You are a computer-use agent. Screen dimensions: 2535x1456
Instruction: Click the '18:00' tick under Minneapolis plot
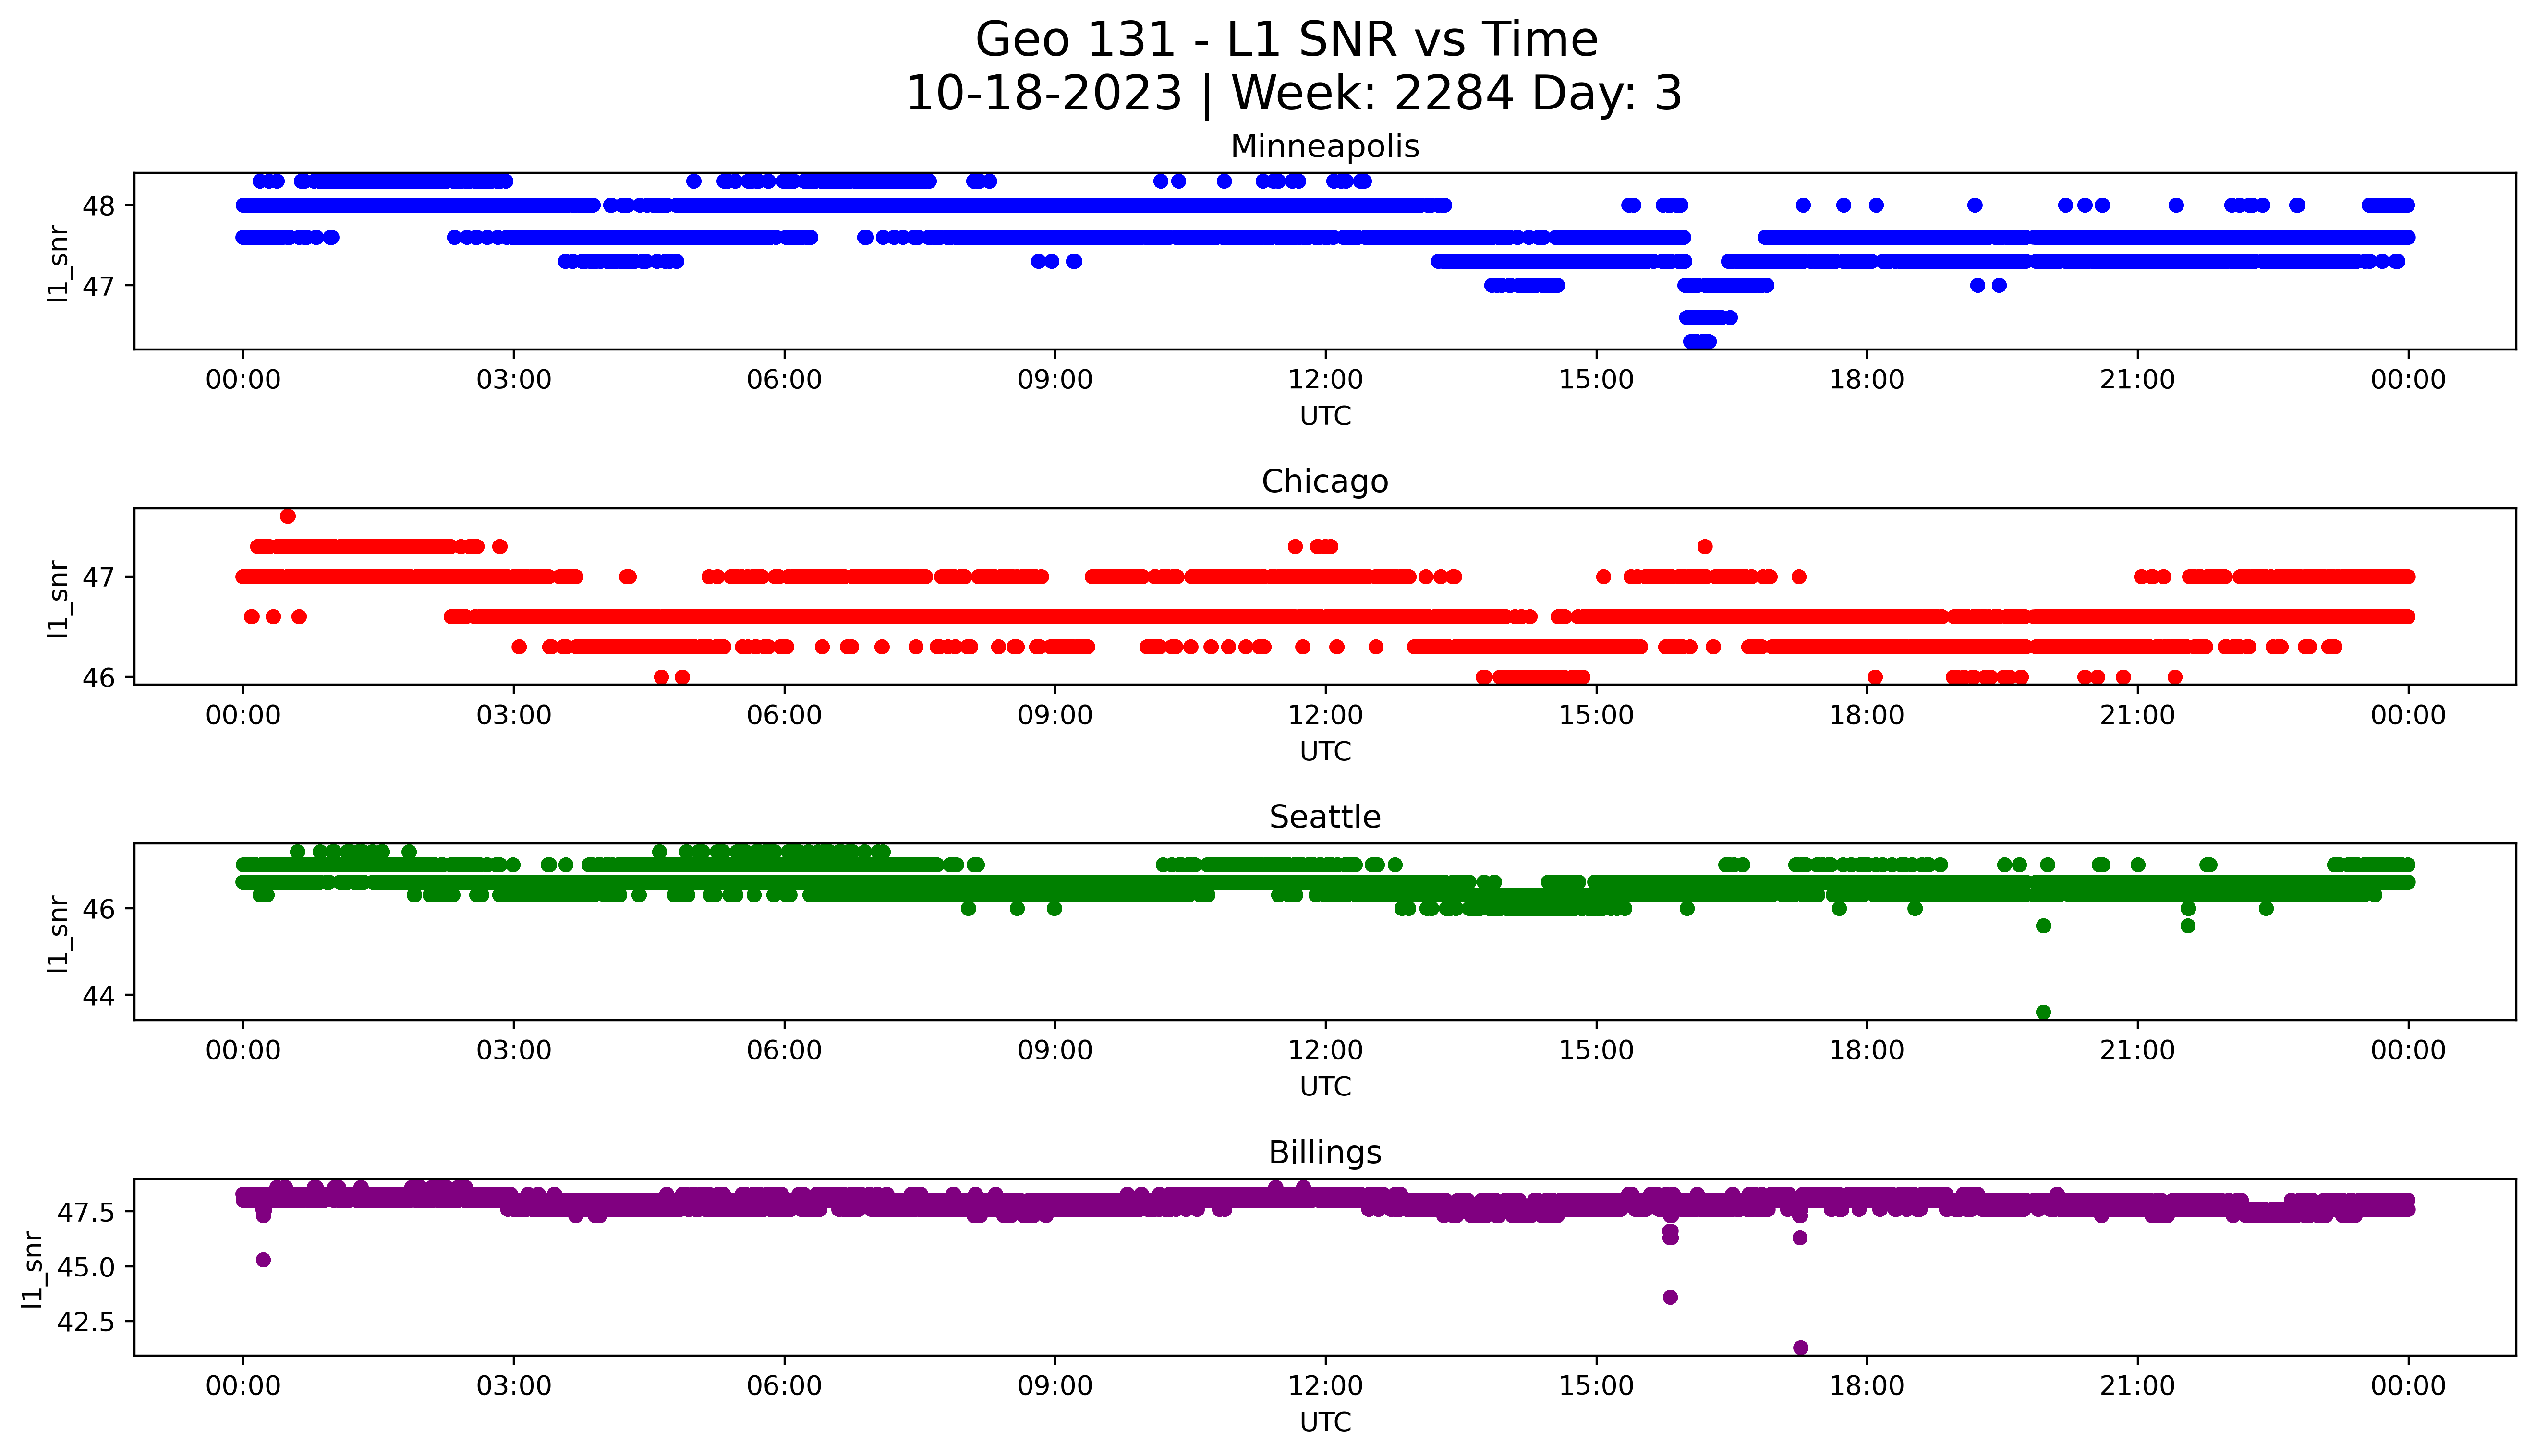1867,380
